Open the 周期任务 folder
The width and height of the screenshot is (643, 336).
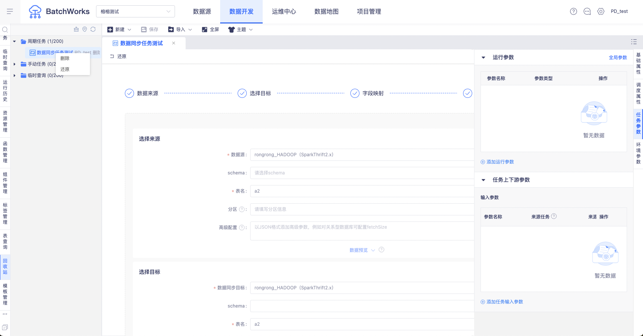click(x=42, y=41)
